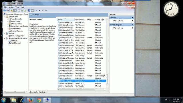Open the File menu
Image resolution: width=183 pixels, height=103 pixels.
tap(5, 7)
